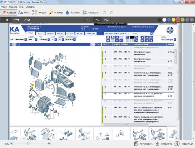Switch to the INFOLINE tab
The image size is (195, 148).
[90, 34]
